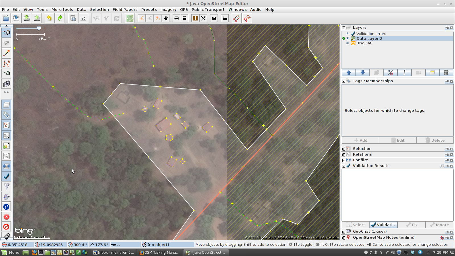Click the Upload data icon
This screenshot has height=256, width=455.
click(x=37, y=18)
